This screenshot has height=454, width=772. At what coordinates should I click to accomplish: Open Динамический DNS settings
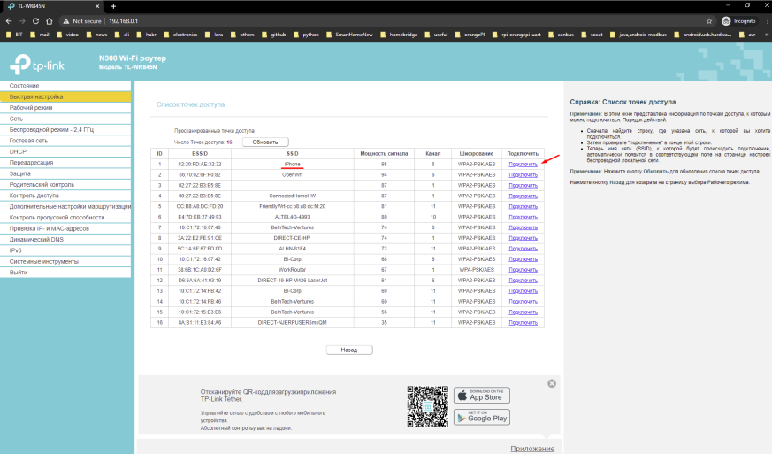(x=65, y=239)
